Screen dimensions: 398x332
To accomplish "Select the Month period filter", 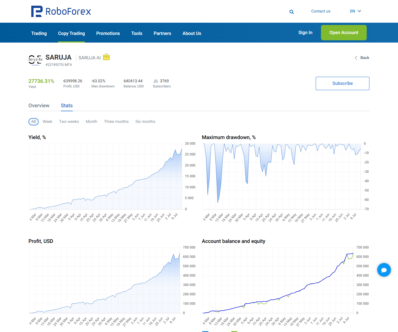I will [x=92, y=121].
